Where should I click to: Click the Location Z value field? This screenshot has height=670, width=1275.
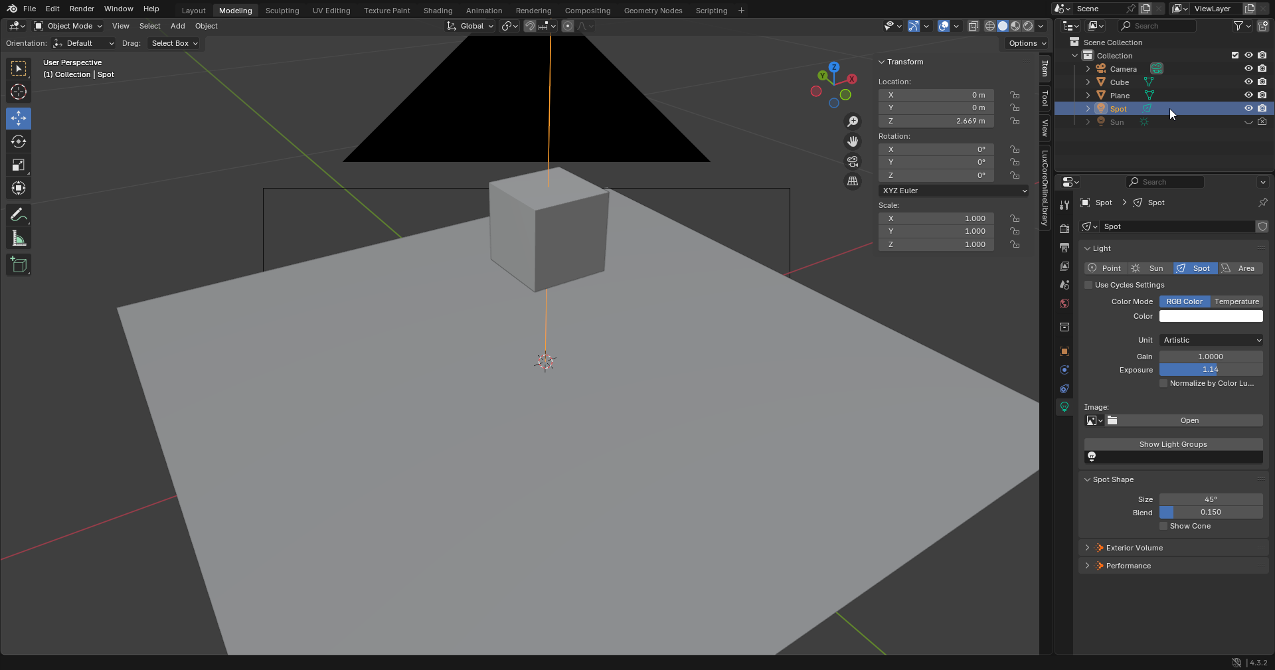coord(936,121)
